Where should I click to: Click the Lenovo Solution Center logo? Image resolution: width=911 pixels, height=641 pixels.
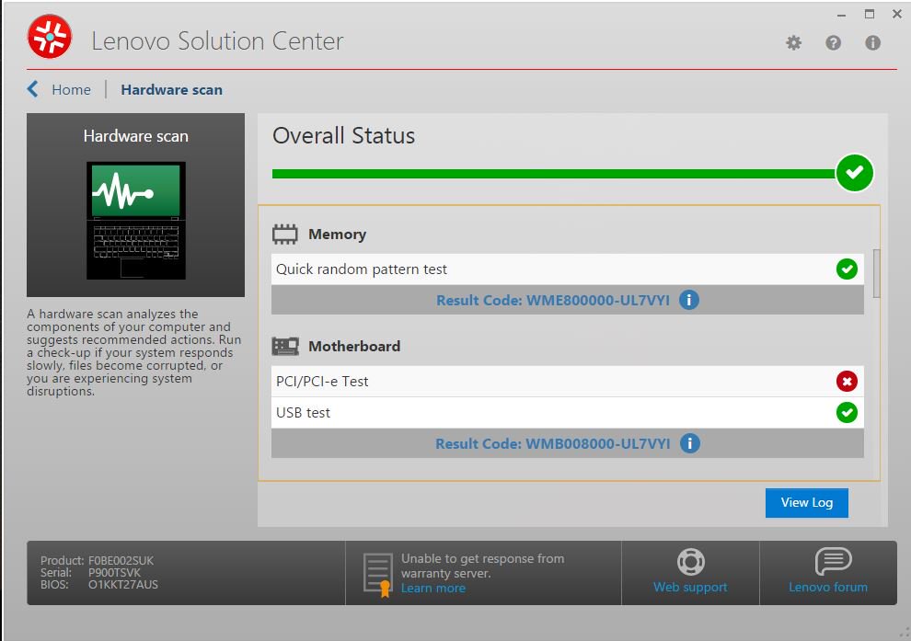tap(50, 40)
